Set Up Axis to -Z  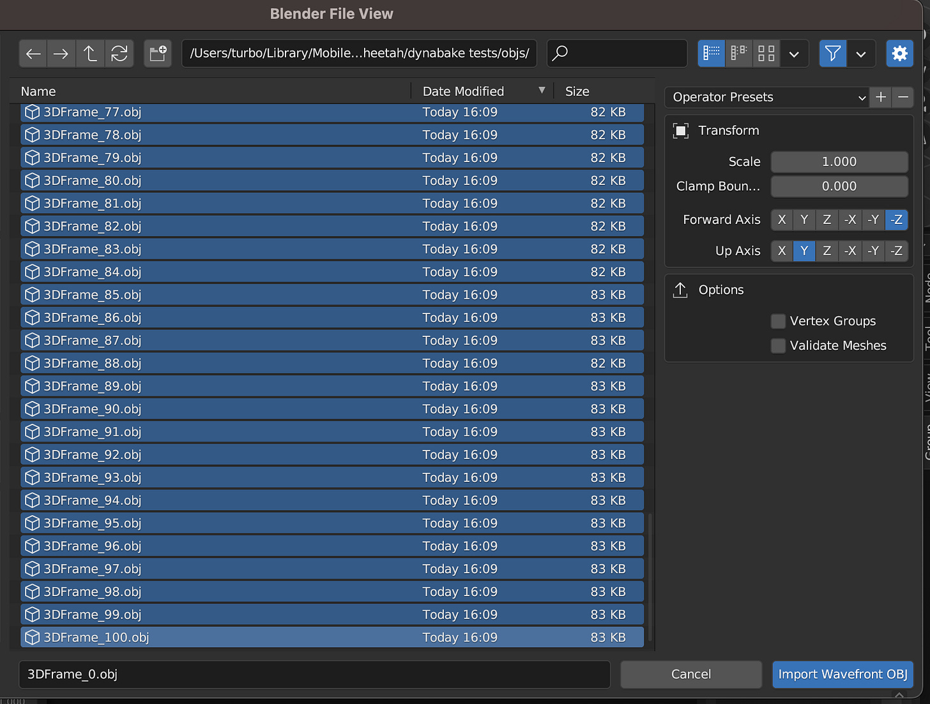897,251
